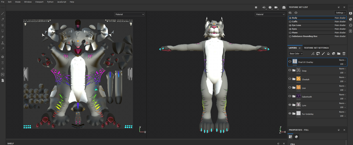Open Cheetah layer opacity dropdown
Screen dimensions: 353x145
pyautogui.click(x=342, y=82)
